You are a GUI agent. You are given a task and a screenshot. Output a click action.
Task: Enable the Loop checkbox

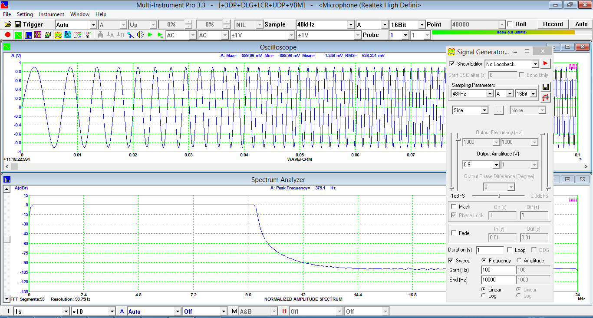510,250
